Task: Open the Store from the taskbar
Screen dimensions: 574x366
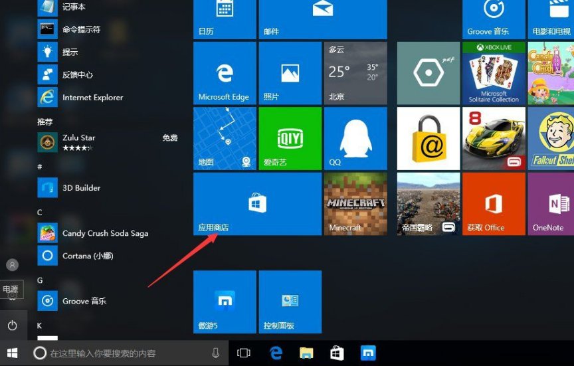Action: [337, 353]
